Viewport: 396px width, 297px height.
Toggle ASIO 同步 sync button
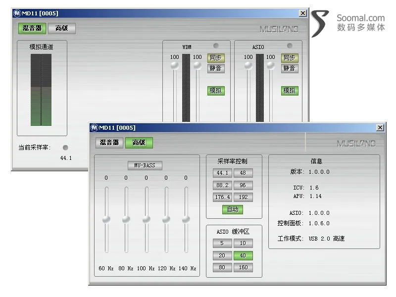click(290, 58)
